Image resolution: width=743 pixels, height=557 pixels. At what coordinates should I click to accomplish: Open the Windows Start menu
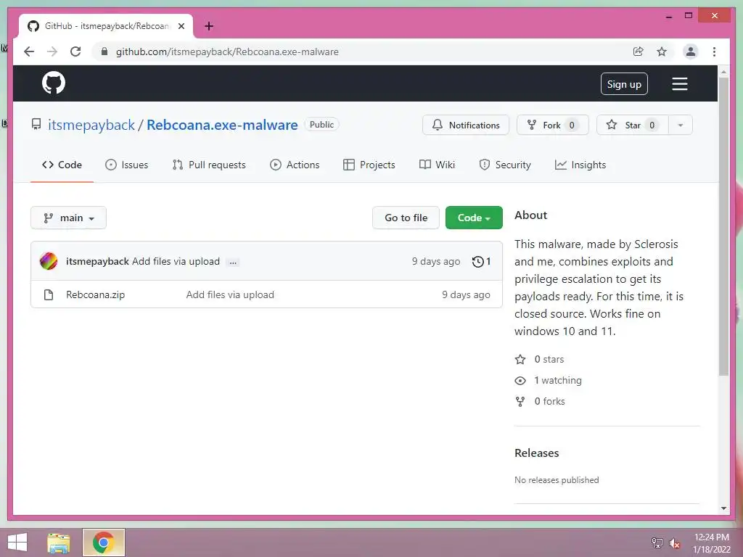point(17,542)
